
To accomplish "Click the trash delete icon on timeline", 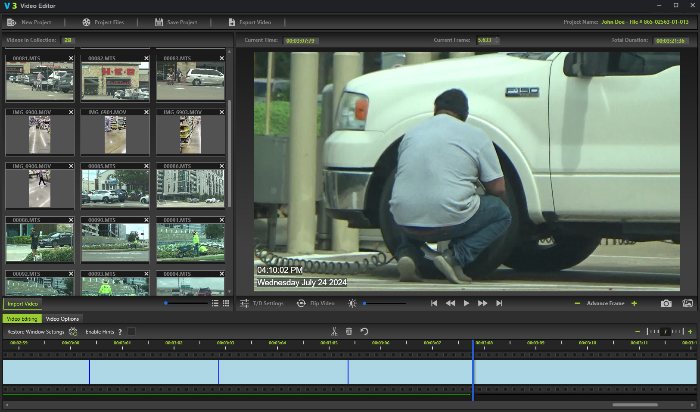I will [x=349, y=331].
